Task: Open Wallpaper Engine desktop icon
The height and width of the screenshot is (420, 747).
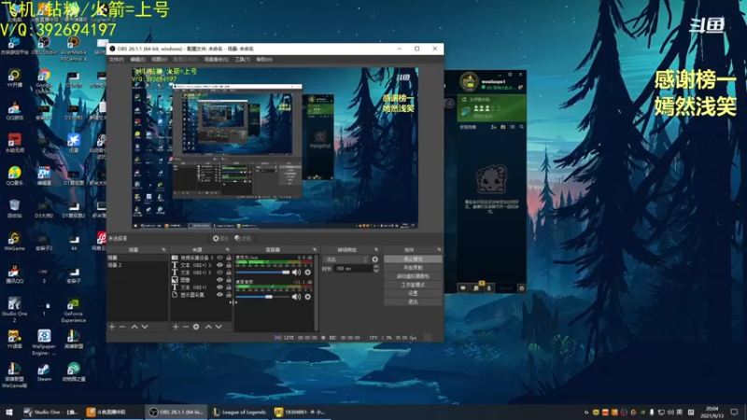Action: pos(44,343)
